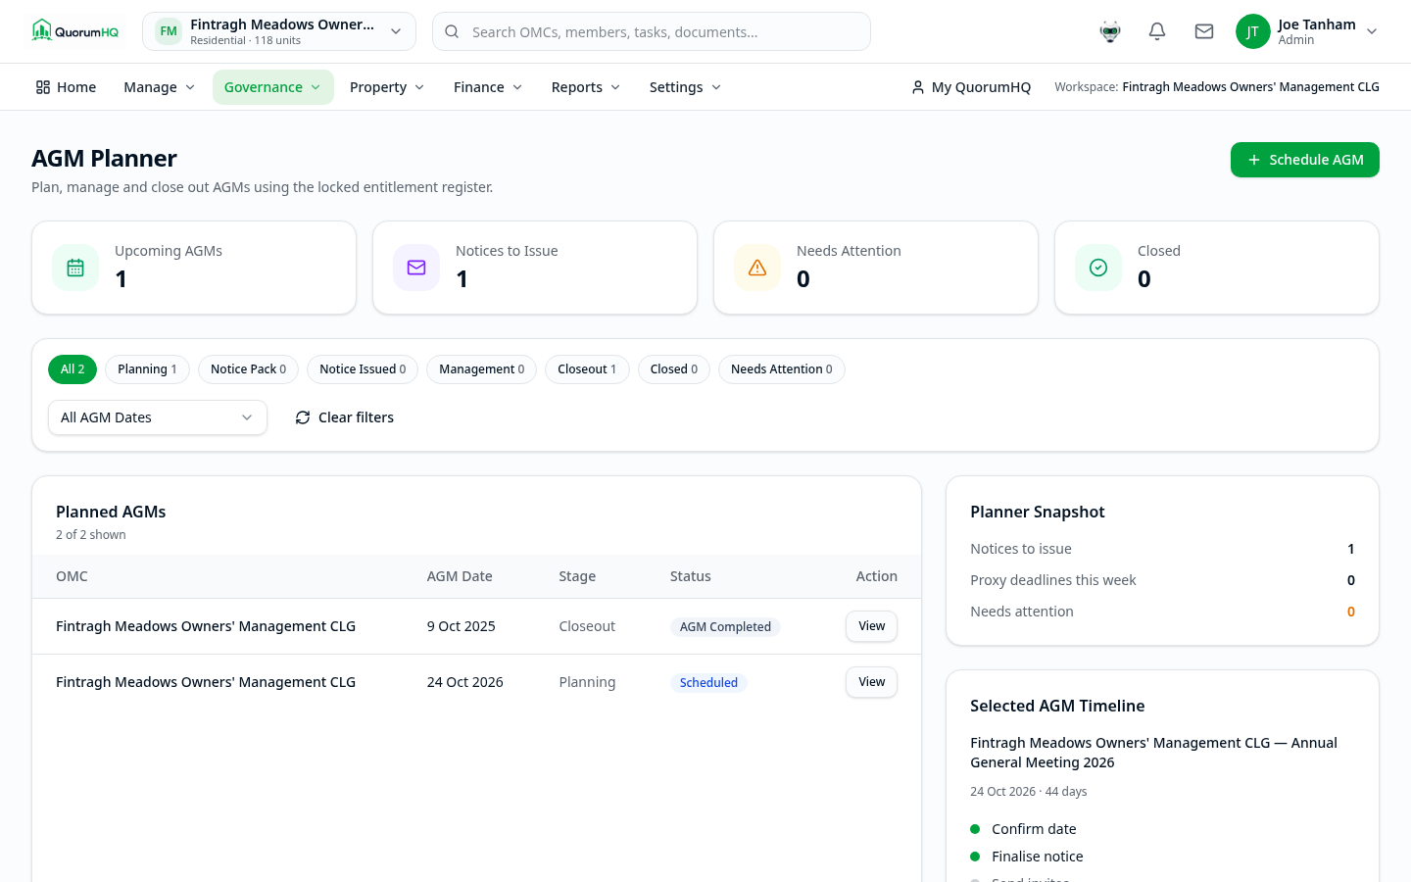View the 9 Oct 2025 AGM

point(871,626)
